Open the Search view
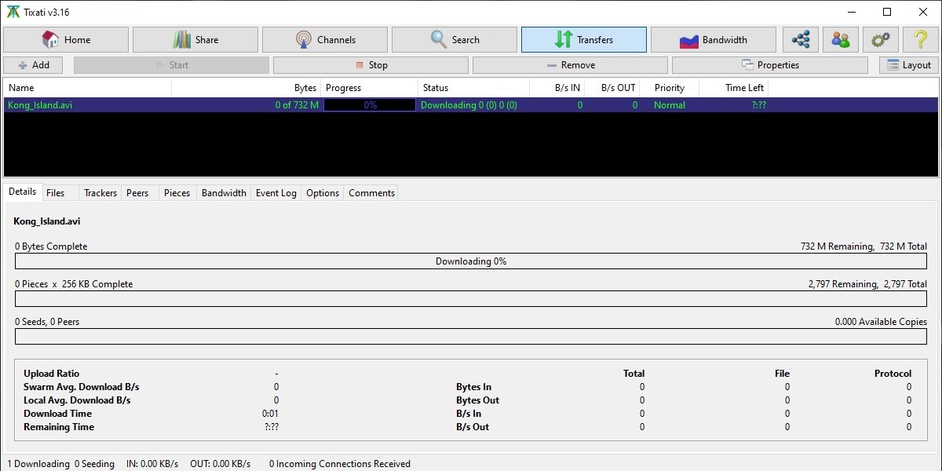 pyautogui.click(x=454, y=39)
